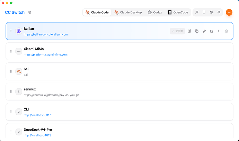Click the gray bai subtitle text

26,75
